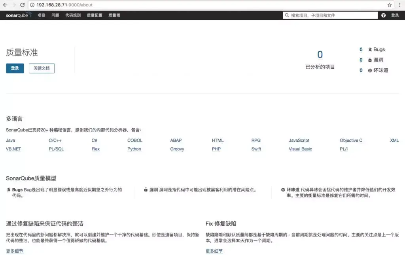Open the Objective C language link

pos(351,141)
